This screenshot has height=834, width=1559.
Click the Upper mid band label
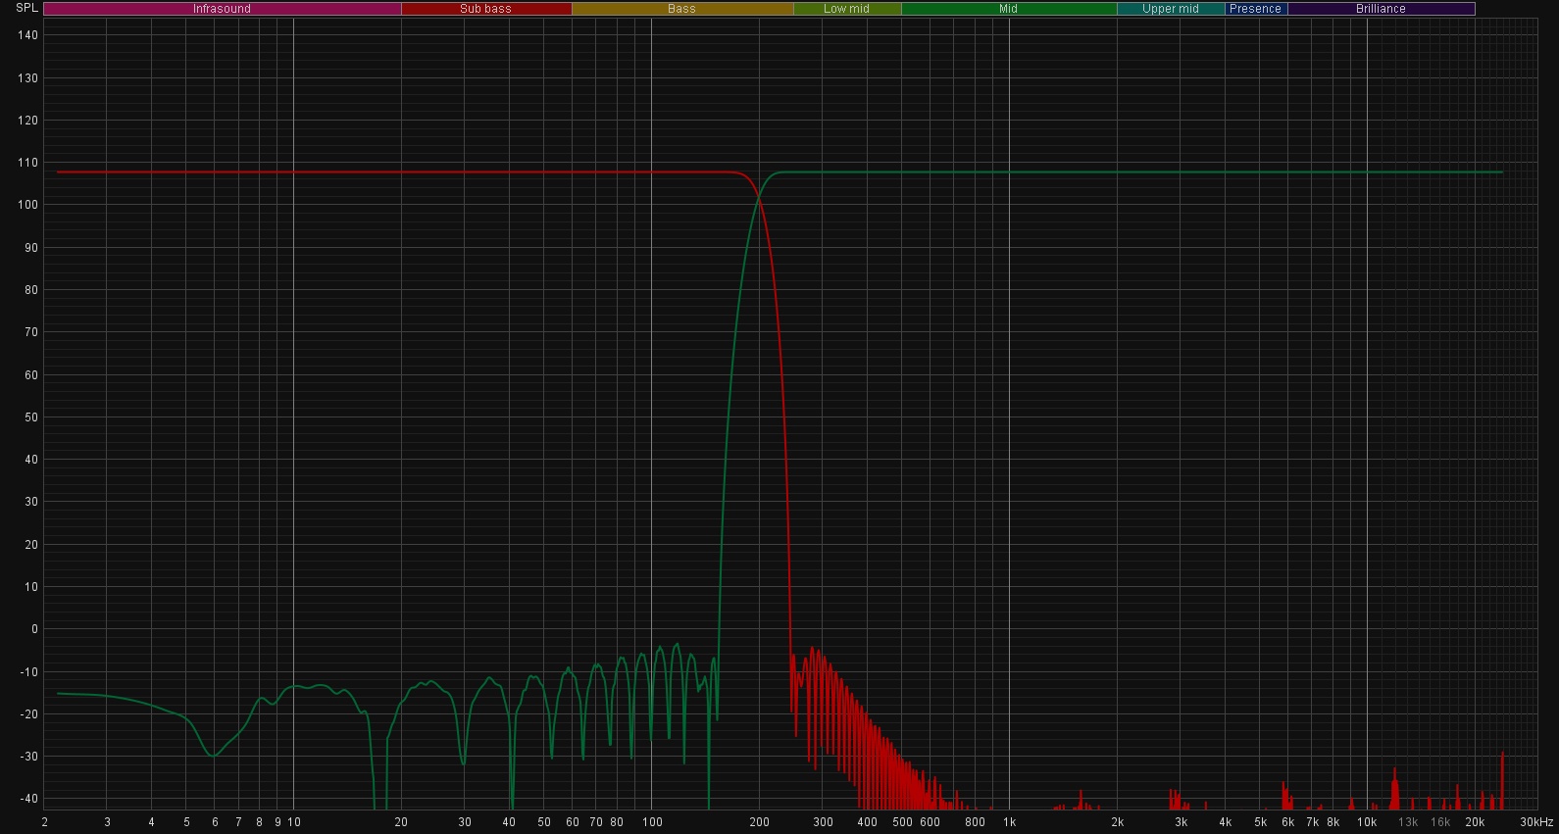tap(1171, 9)
